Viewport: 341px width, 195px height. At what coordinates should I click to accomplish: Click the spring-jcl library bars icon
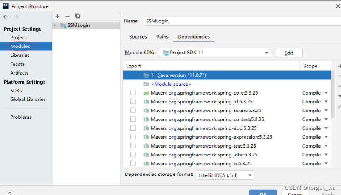(146, 102)
